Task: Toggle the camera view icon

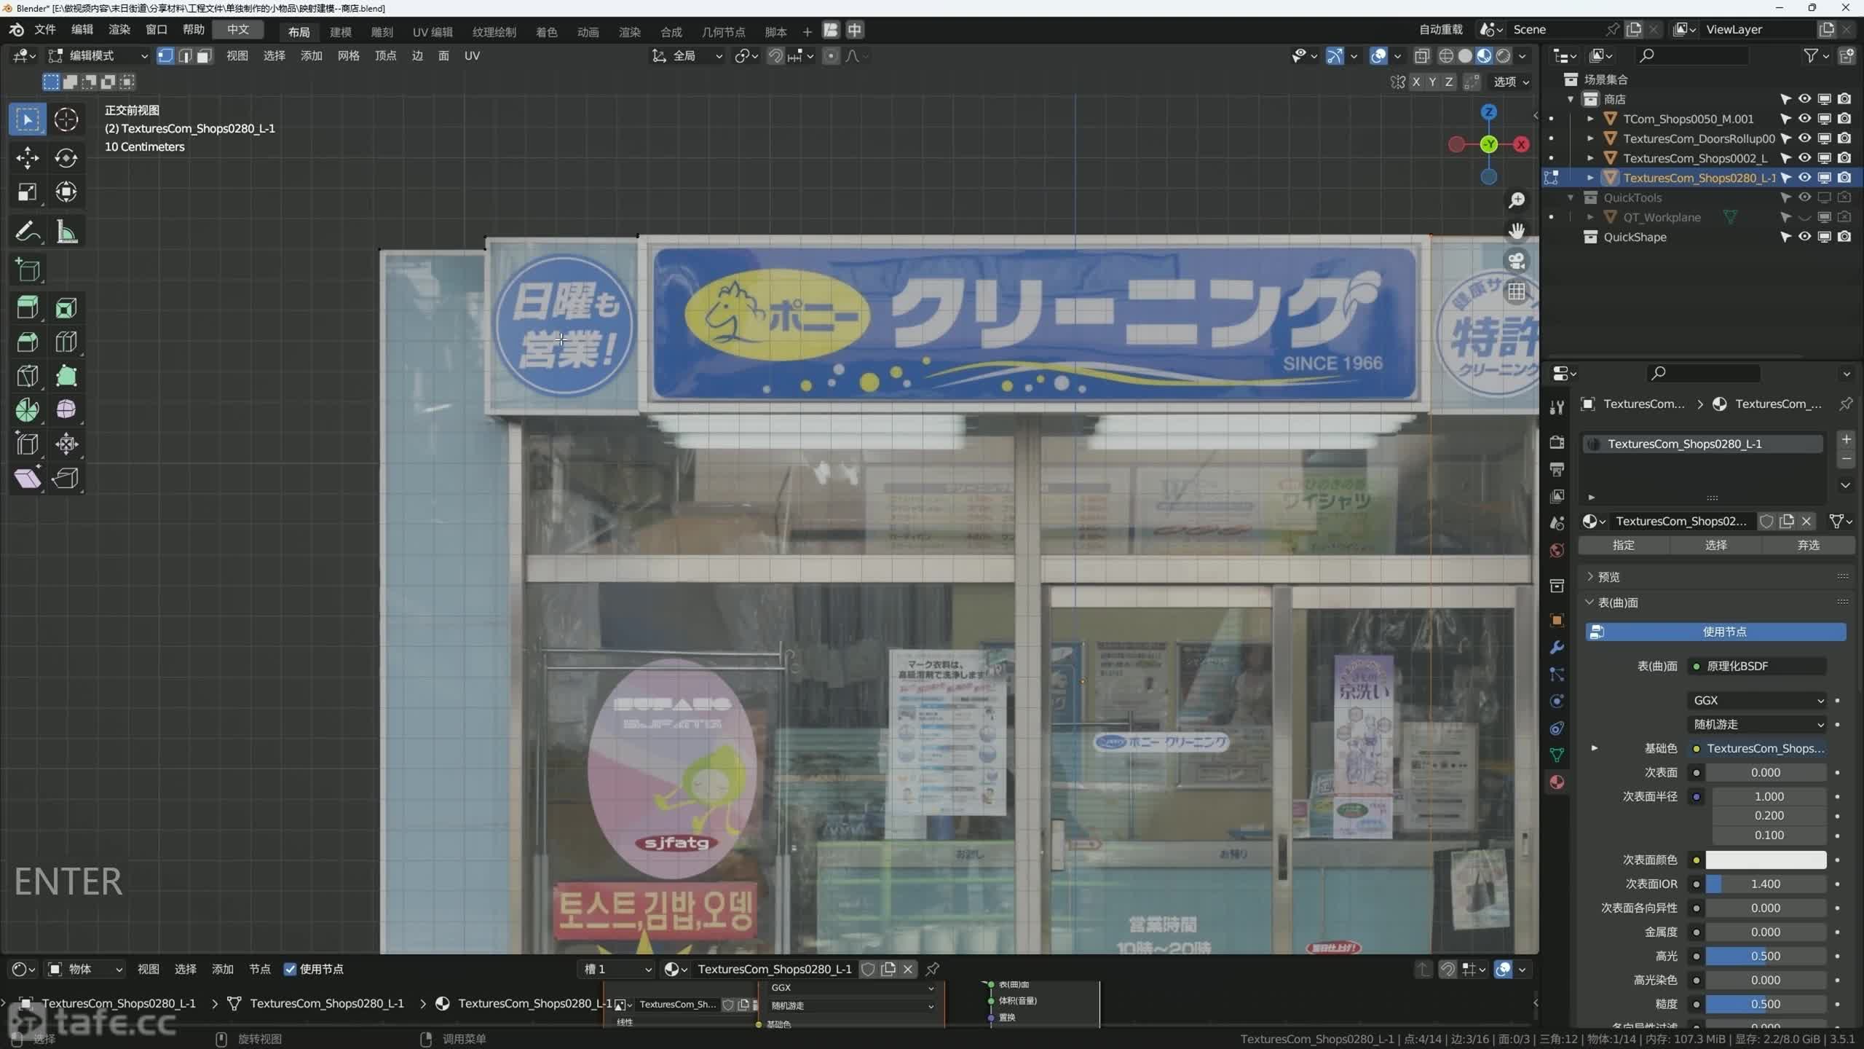Action: coord(1517,262)
